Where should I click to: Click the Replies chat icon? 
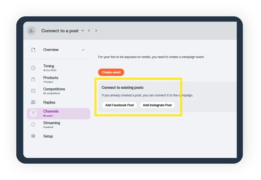[x=33, y=102]
